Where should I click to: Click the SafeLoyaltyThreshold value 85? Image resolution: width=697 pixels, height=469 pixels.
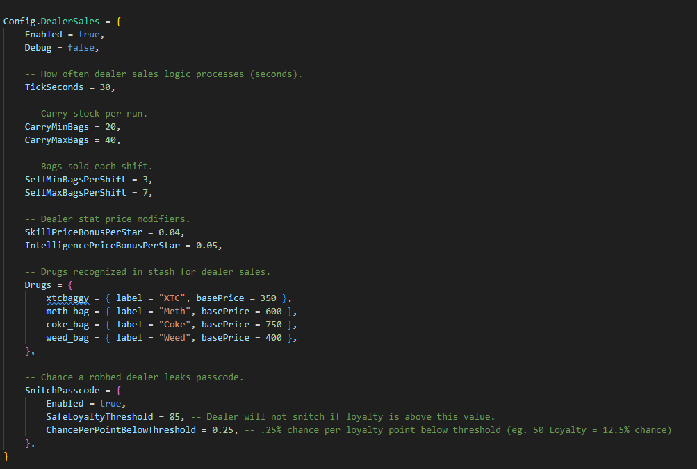pos(178,416)
